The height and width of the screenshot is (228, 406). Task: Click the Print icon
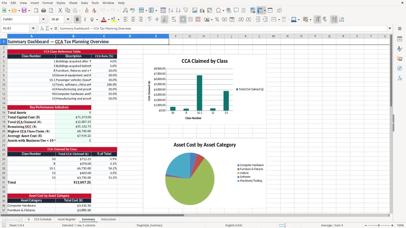click(44, 10)
